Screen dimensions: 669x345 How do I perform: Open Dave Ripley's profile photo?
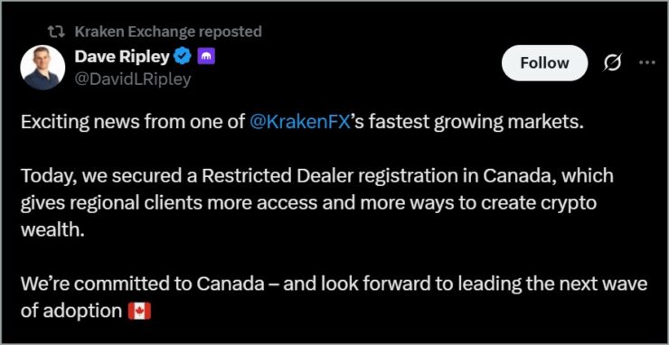[42, 68]
